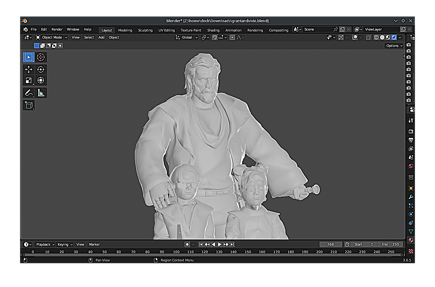The image size is (435, 287).
Task: Toggle snapping magnet in header
Action: [x=214, y=37]
